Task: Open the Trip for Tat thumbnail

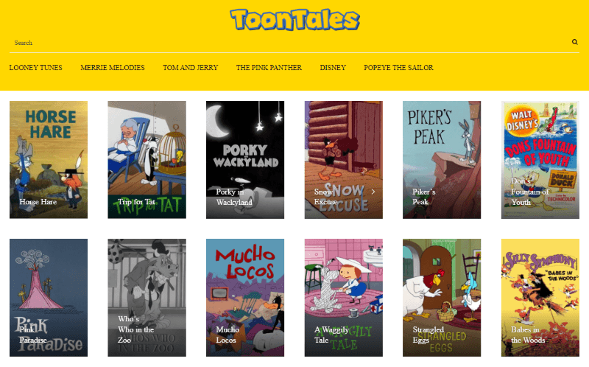Action: (x=147, y=160)
